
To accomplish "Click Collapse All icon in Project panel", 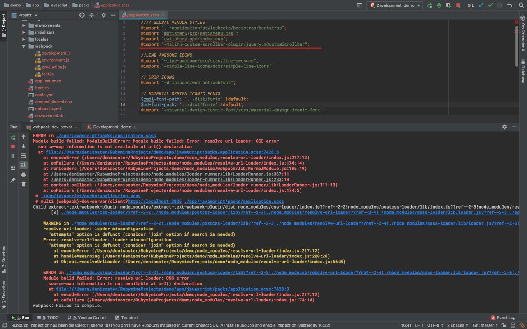I will (x=91, y=15).
